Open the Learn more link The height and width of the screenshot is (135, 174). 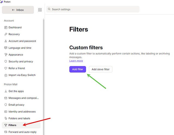click(x=76, y=61)
